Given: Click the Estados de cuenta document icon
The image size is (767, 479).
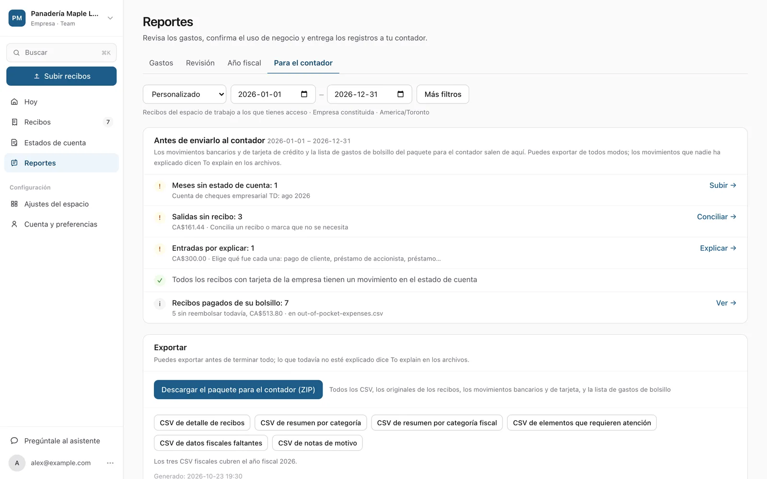Looking at the screenshot, I should click(x=14, y=143).
